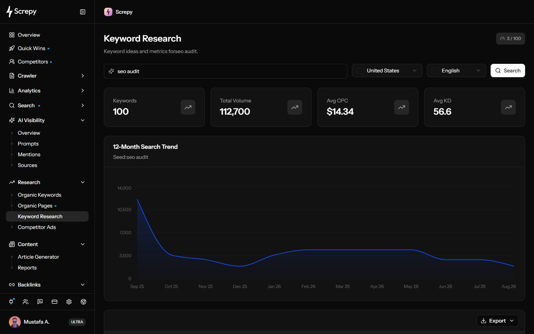Expand the Analytics section
This screenshot has height=334, width=534.
tap(47, 91)
